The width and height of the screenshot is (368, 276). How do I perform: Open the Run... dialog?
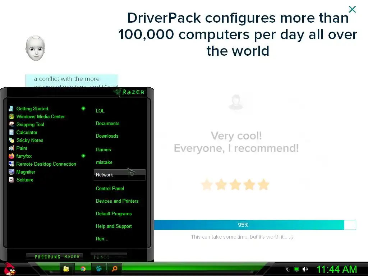(x=102, y=239)
